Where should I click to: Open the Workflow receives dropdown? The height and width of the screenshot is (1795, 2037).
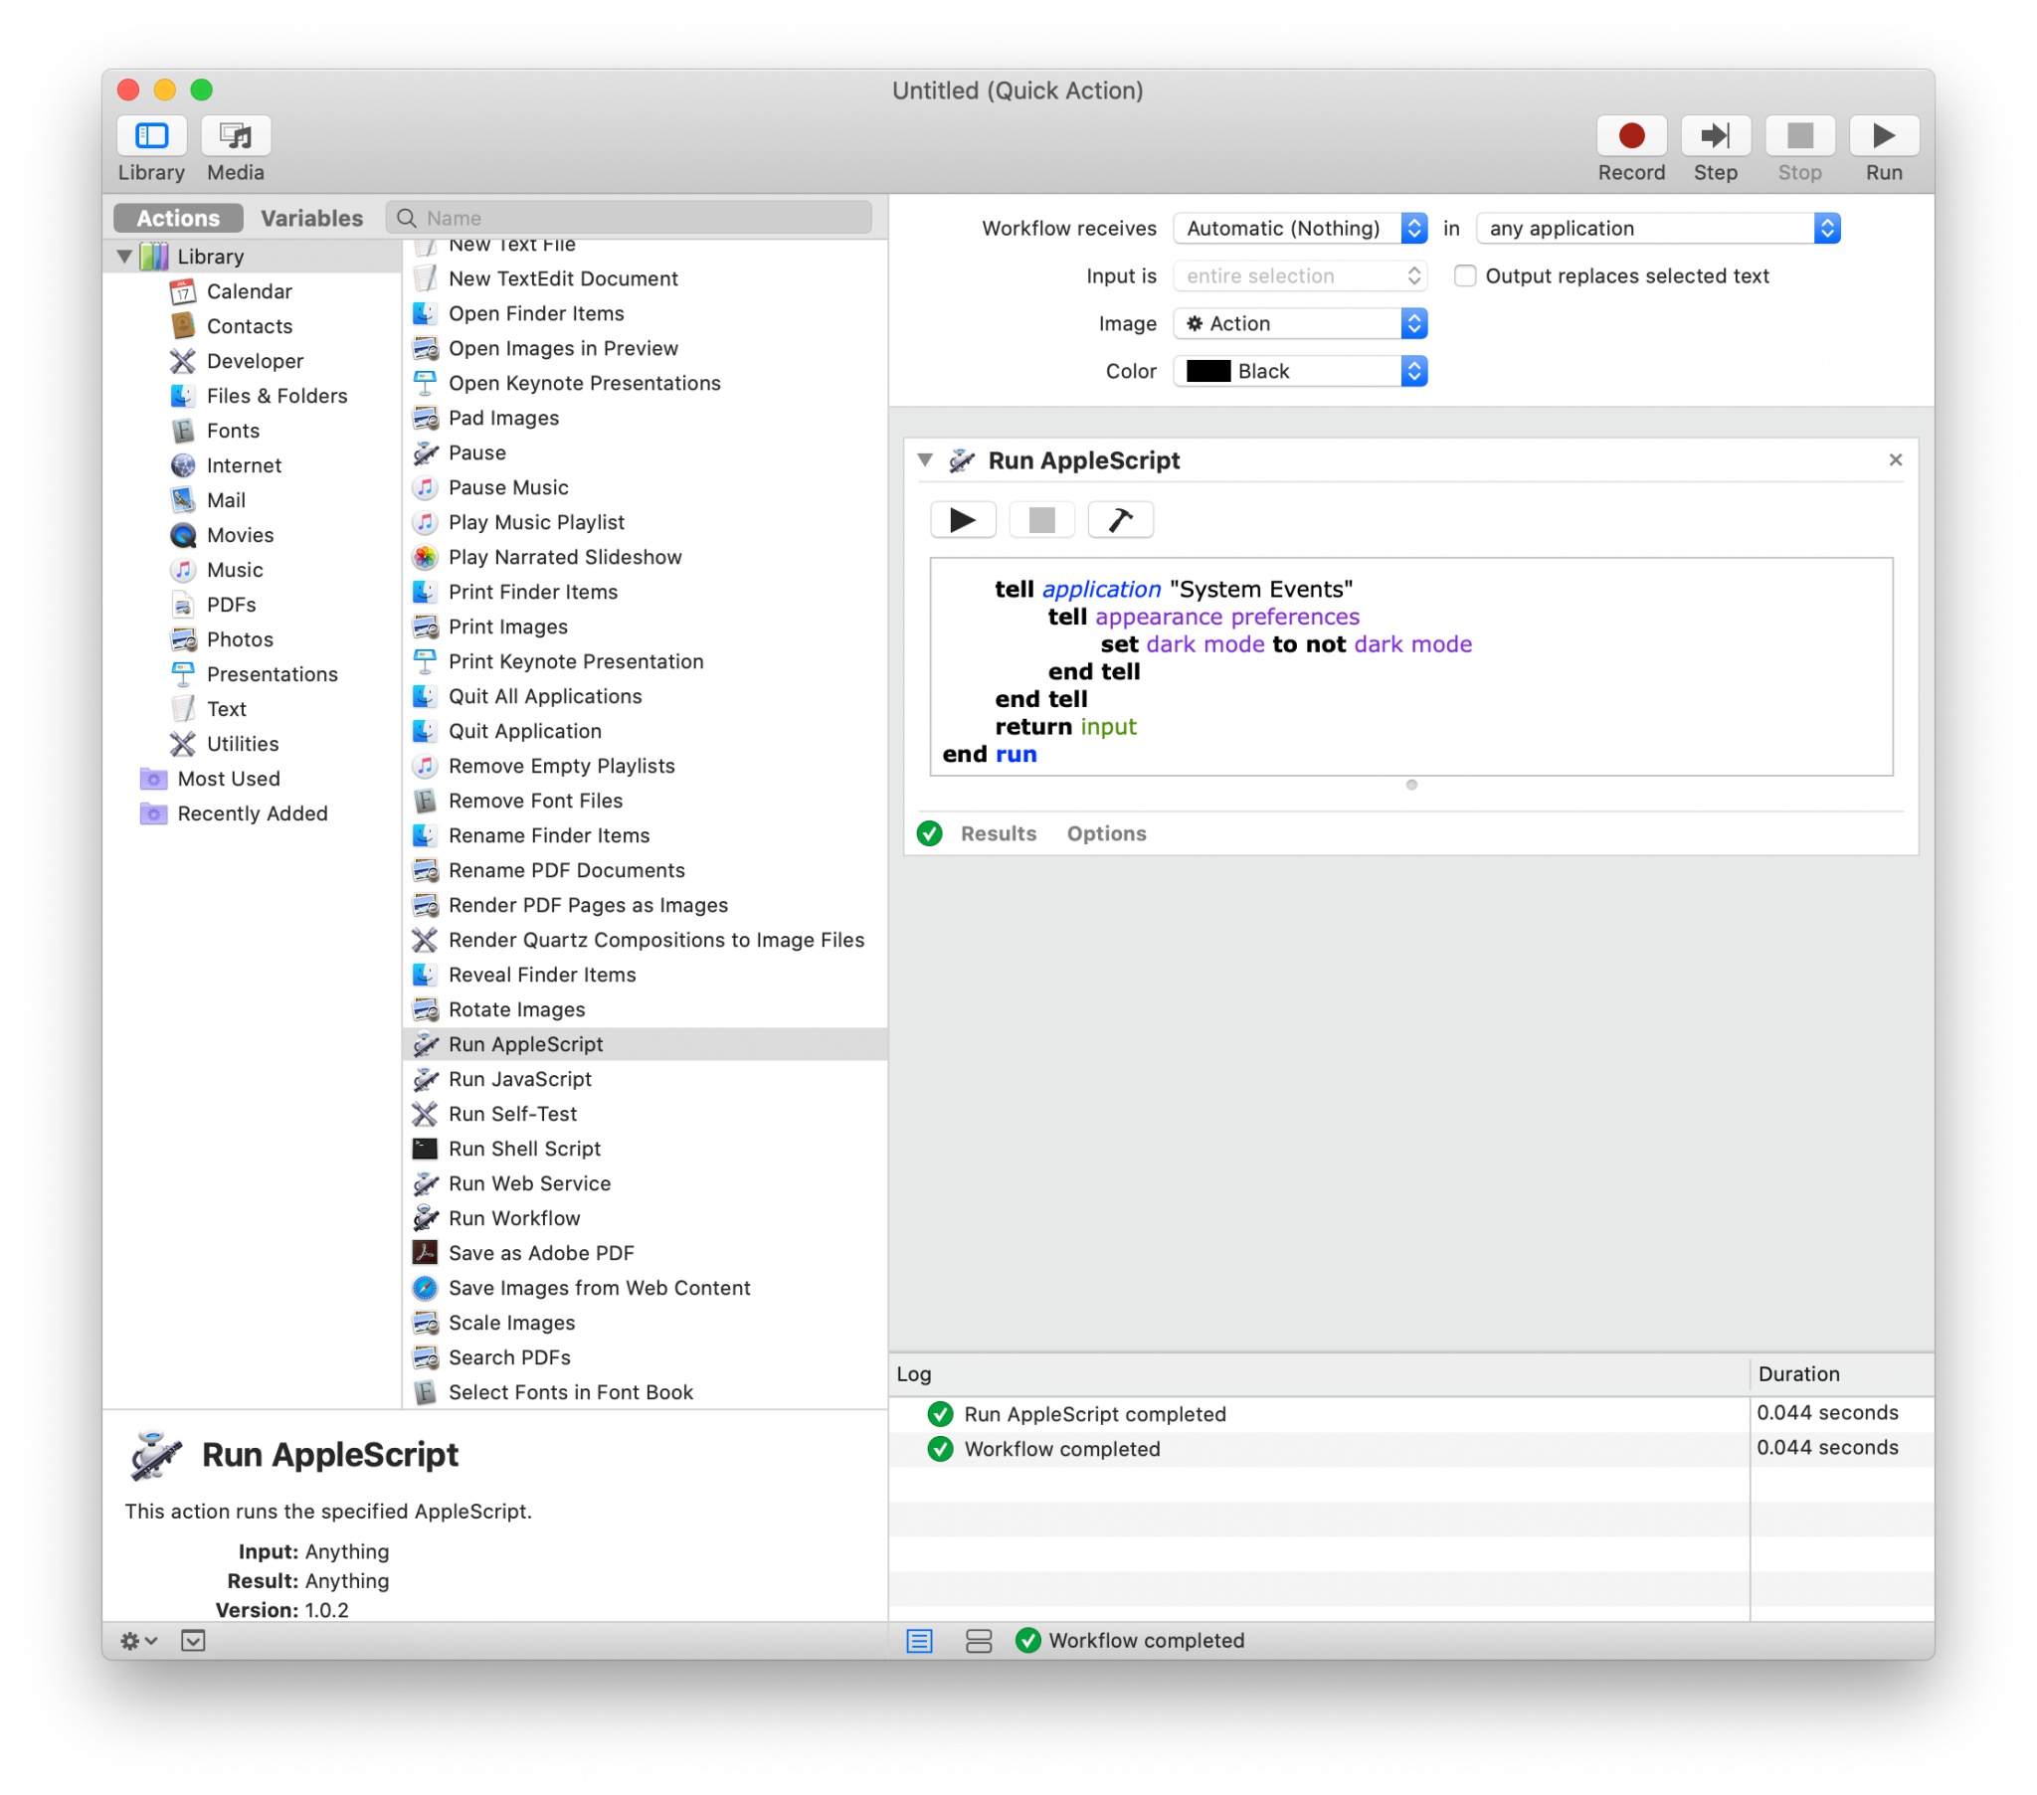tap(1300, 229)
